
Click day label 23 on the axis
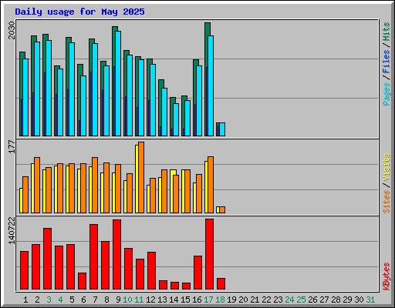(278, 300)
